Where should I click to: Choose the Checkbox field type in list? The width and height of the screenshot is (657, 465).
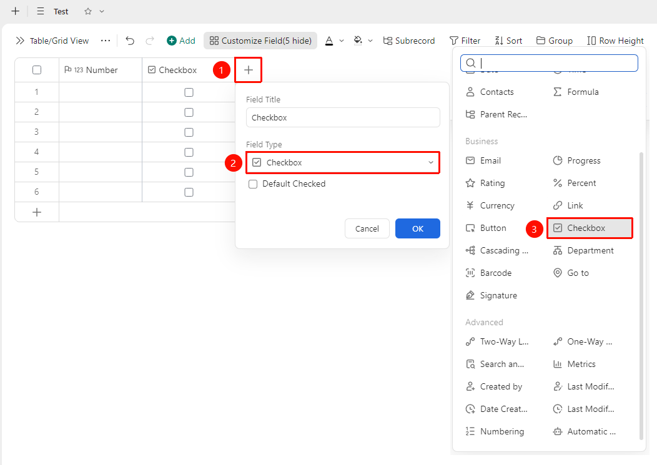pos(590,228)
